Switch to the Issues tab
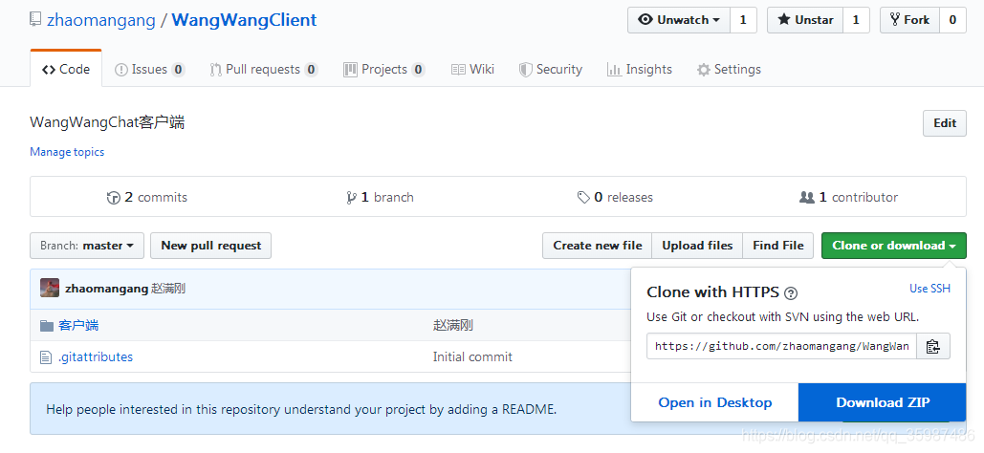The image size is (984, 453). pyautogui.click(x=149, y=70)
